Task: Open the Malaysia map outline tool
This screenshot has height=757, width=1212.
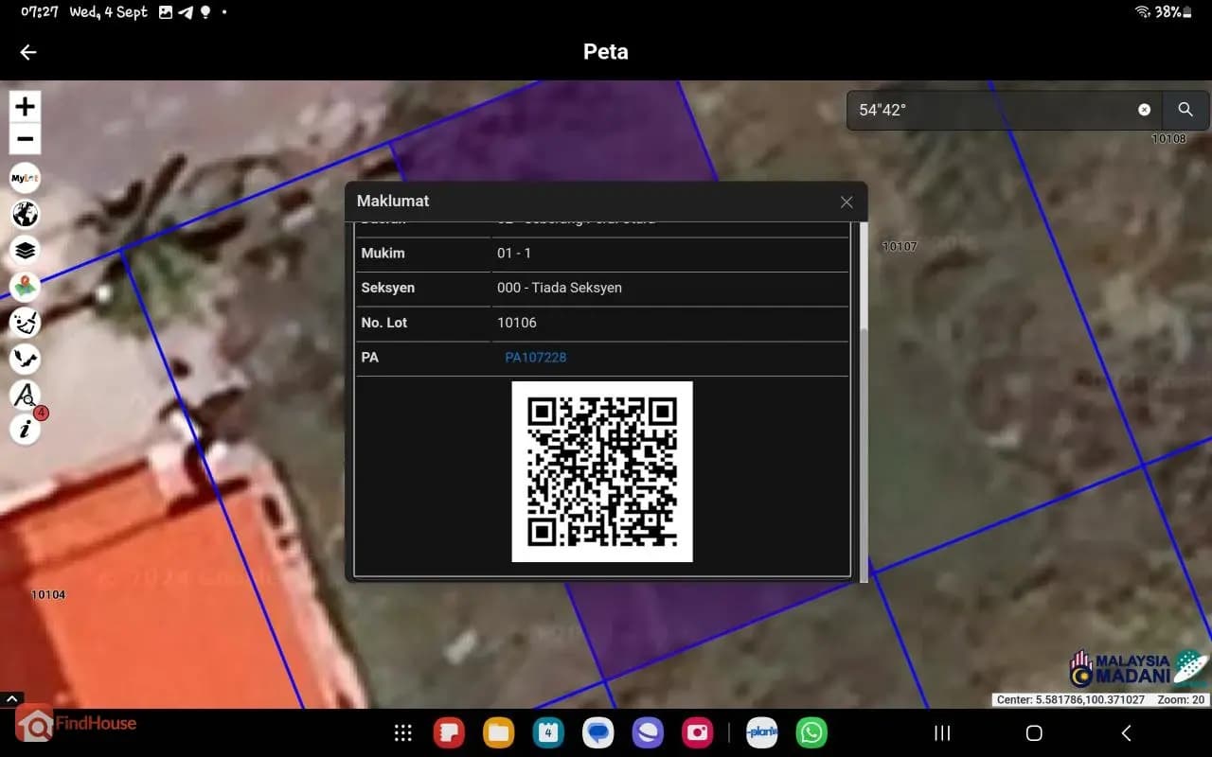Action: coord(25,358)
